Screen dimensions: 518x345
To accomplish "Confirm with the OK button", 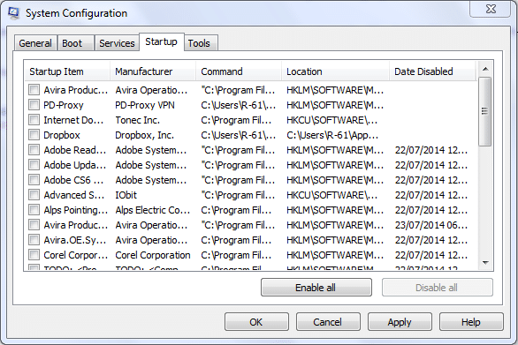I will pyautogui.click(x=256, y=322).
